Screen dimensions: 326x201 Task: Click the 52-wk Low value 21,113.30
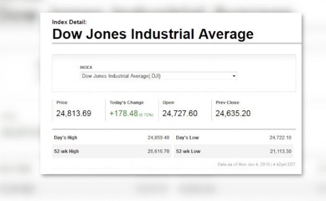click(281, 151)
